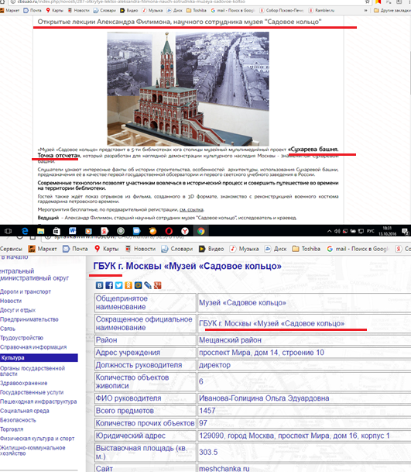Open taskbar clock showing 13.10.2016
The height and width of the screenshot is (472, 411).
click(x=387, y=231)
